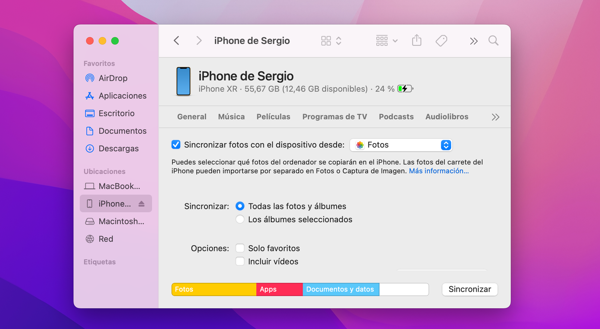Click the Share toolbar icon
The image size is (600, 329).
(417, 40)
